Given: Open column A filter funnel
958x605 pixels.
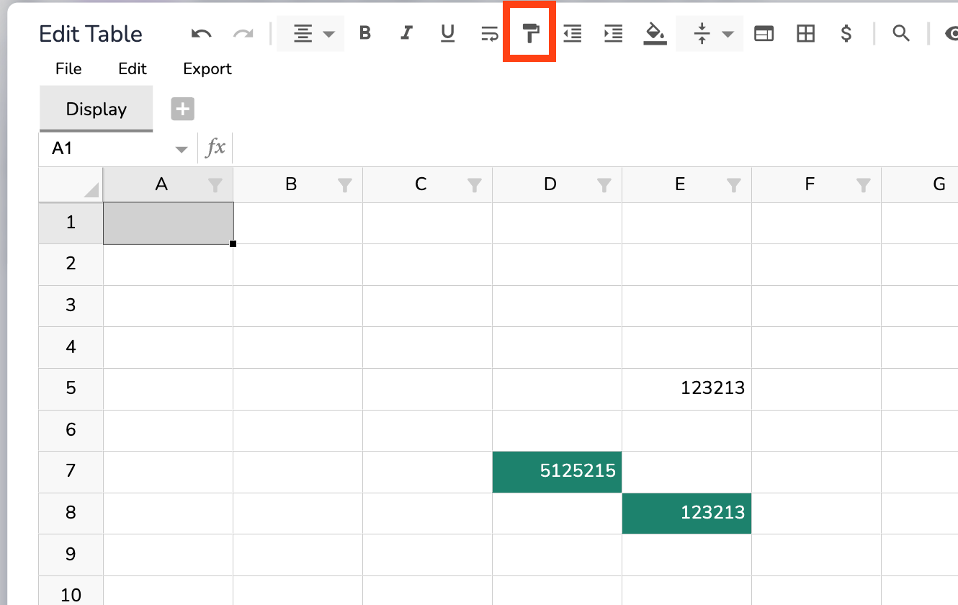Looking at the screenshot, I should point(215,186).
